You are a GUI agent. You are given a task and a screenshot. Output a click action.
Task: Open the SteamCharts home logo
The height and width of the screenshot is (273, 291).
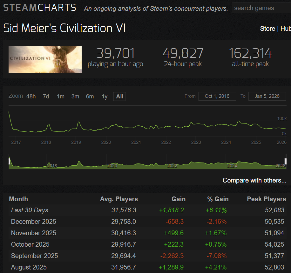coord(40,8)
